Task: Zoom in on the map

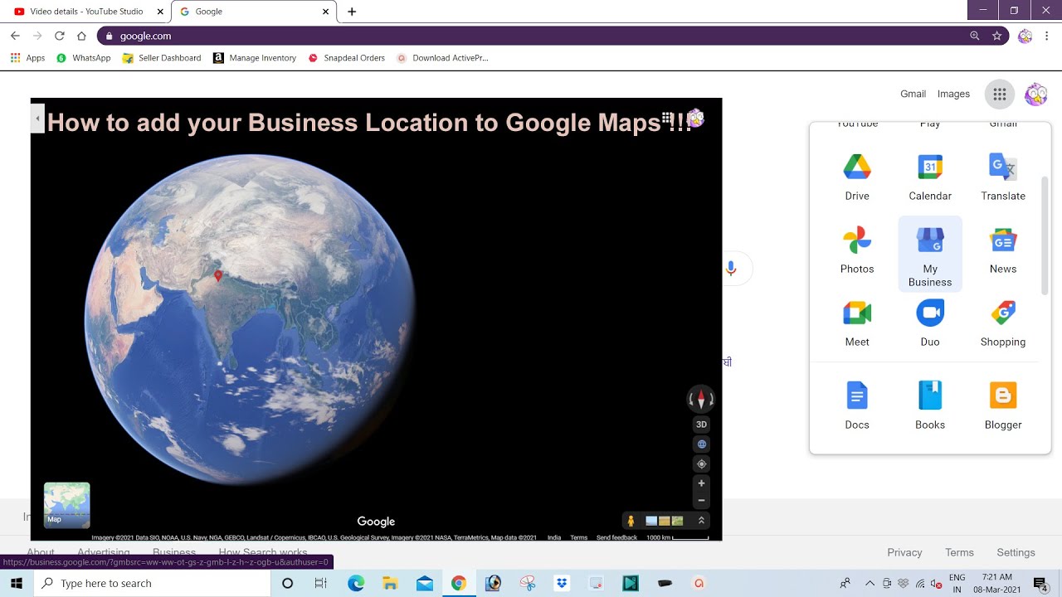Action: coord(701,483)
